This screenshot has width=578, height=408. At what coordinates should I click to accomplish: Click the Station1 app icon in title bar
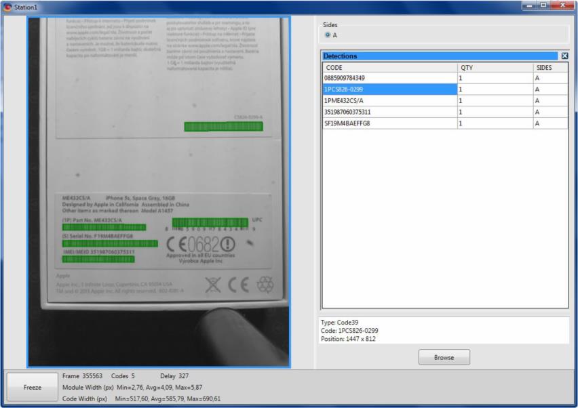click(7, 7)
